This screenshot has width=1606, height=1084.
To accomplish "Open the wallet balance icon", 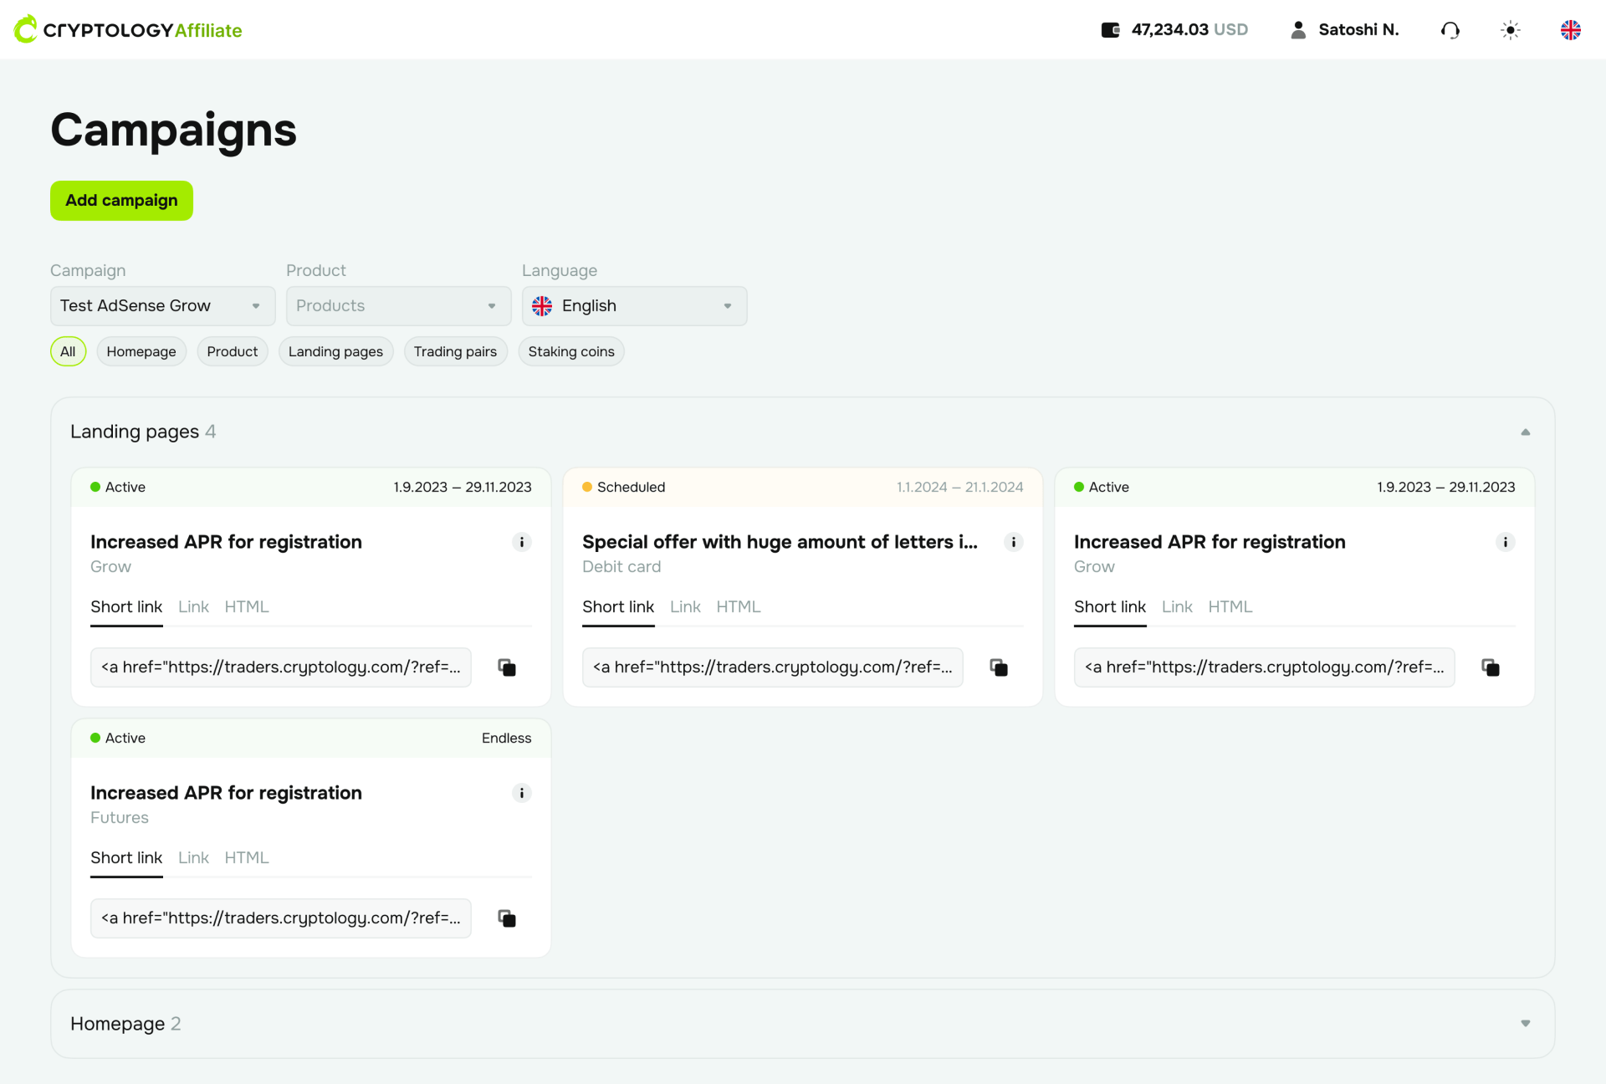I will pyautogui.click(x=1110, y=30).
